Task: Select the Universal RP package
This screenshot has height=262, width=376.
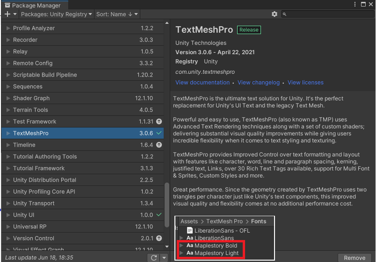Action: pos(82,227)
